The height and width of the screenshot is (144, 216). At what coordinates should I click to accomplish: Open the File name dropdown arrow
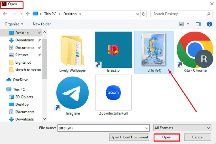tap(147, 128)
